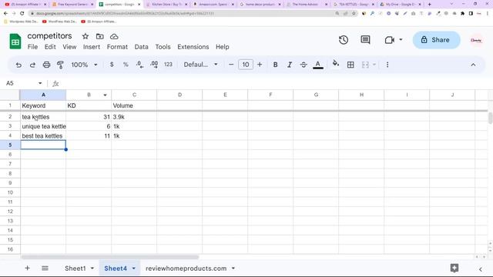Viewport: 493px width, 277px height.
Task: Check the cloud document status icon
Action: point(114,36)
